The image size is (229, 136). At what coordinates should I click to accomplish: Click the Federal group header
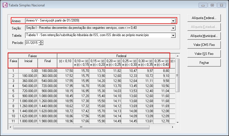[x=121, y=56]
